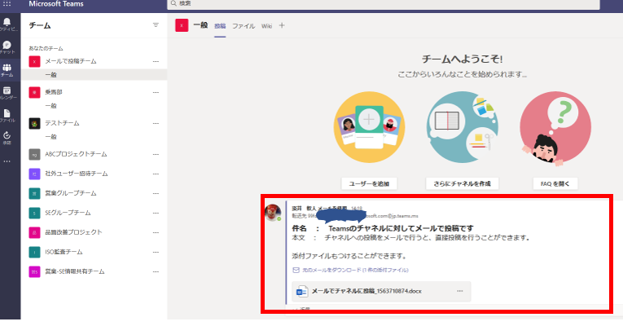The height and width of the screenshot is (326, 623).
Task: Click the filter icon beside チーム heading
Action: pos(156,25)
